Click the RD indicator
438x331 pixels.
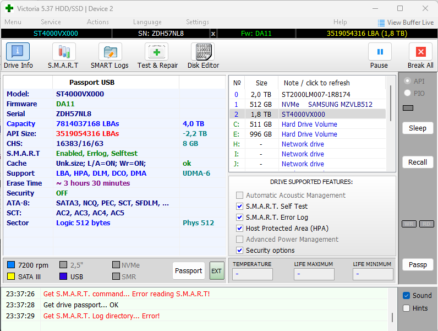[426, 224]
